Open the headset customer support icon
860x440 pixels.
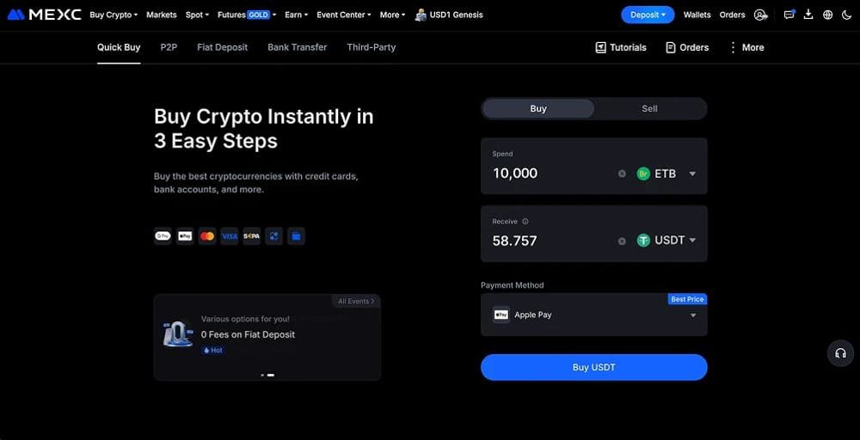pos(840,353)
